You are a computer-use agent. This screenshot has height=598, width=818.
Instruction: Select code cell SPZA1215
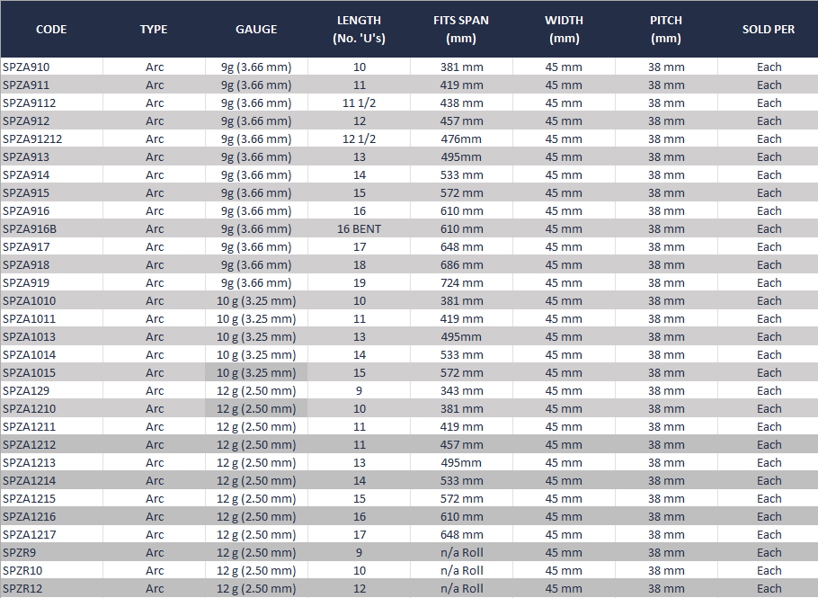pyautogui.click(x=51, y=499)
